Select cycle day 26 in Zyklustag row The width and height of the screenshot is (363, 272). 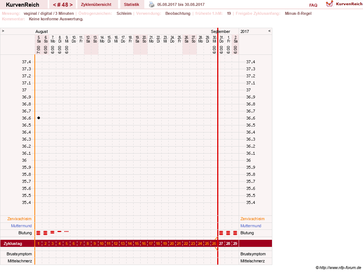(x=214, y=244)
